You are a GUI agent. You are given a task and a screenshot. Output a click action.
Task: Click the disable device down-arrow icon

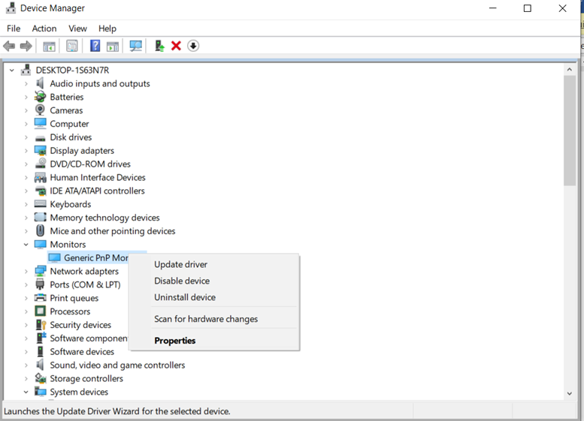pos(193,46)
